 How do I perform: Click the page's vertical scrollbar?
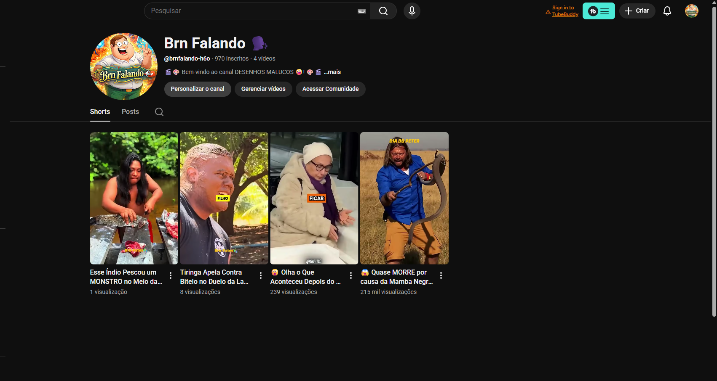714,168
